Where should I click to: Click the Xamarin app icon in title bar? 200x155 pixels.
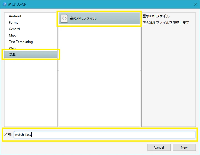click(x=5, y=4)
